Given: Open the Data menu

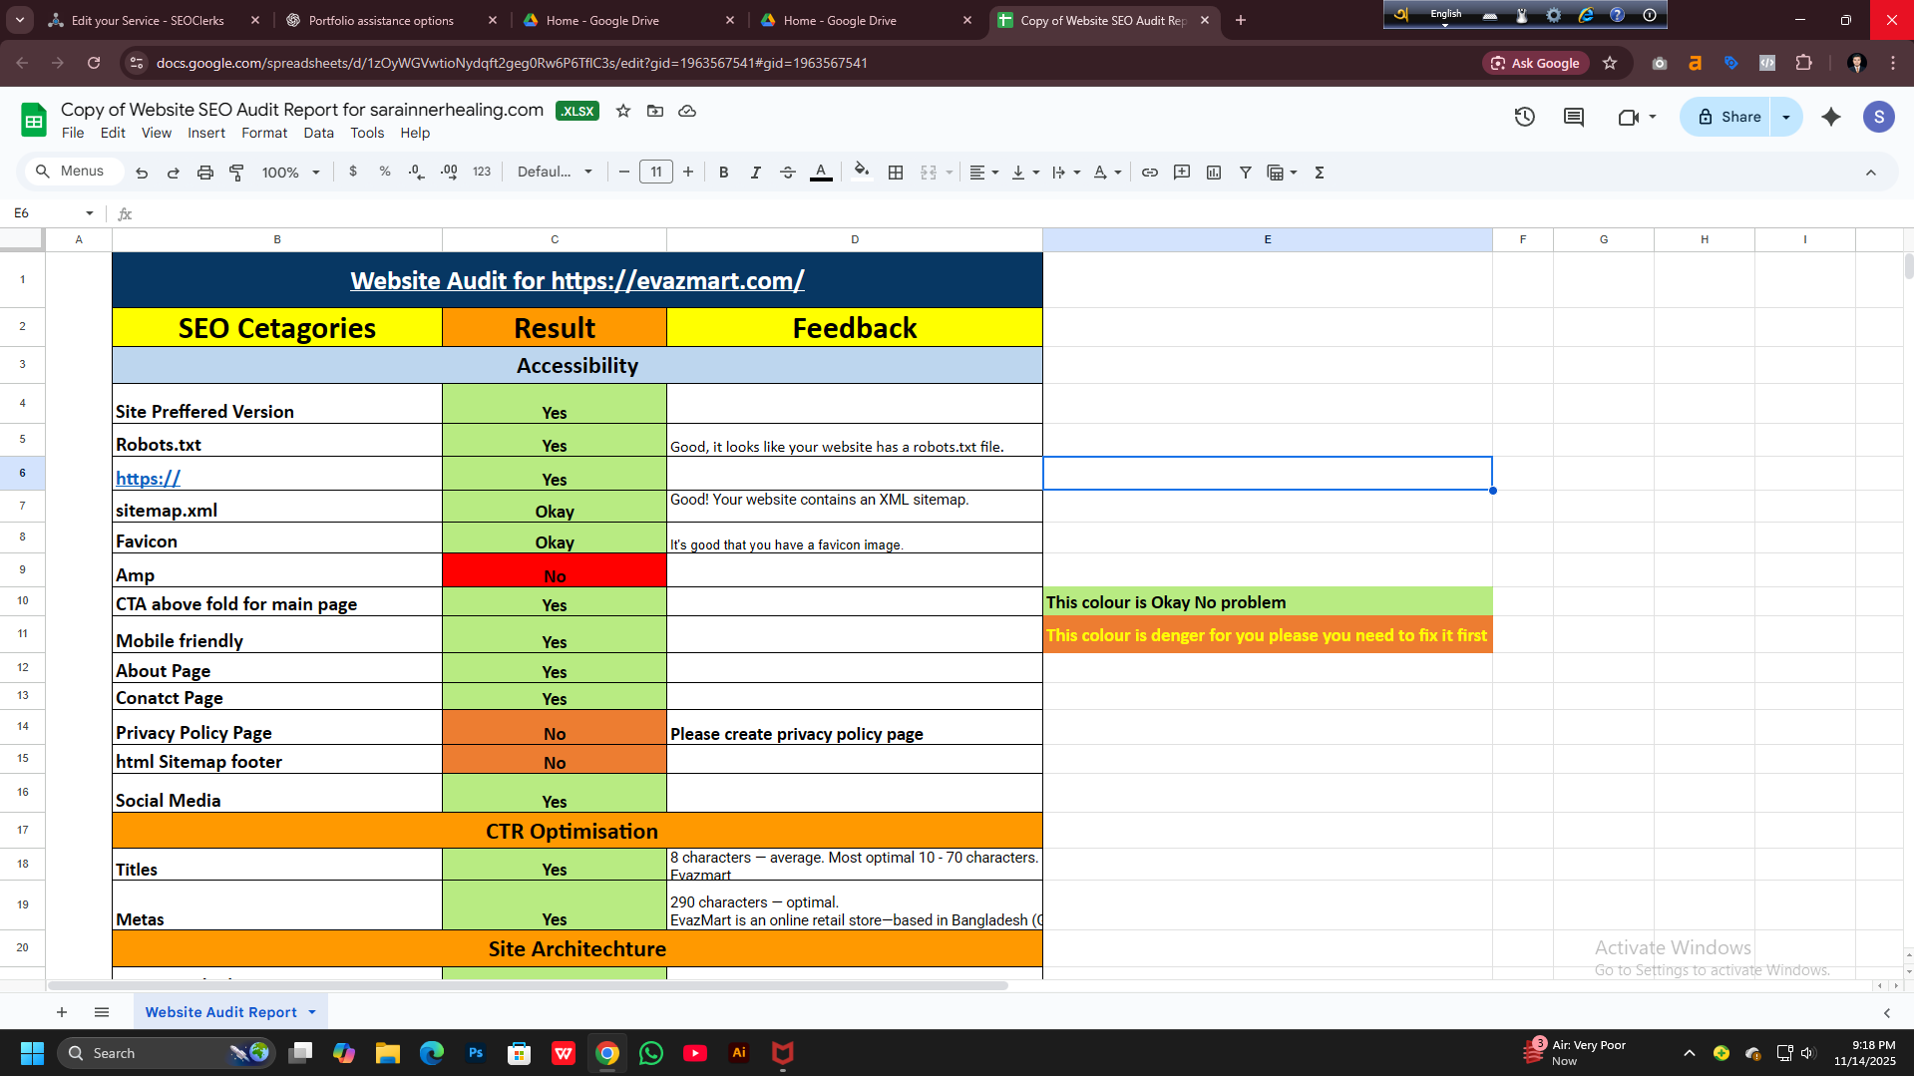Looking at the screenshot, I should point(318,133).
